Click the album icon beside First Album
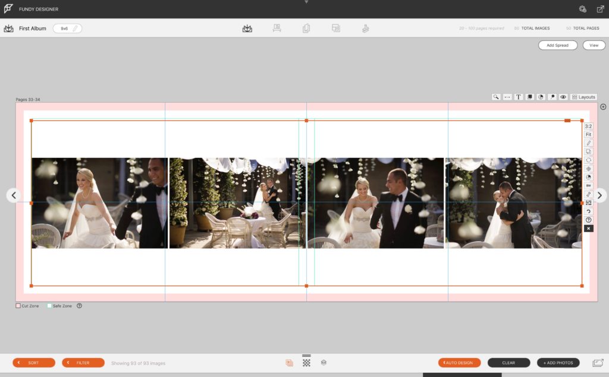Viewport: 609px width, 377px height. (8, 28)
